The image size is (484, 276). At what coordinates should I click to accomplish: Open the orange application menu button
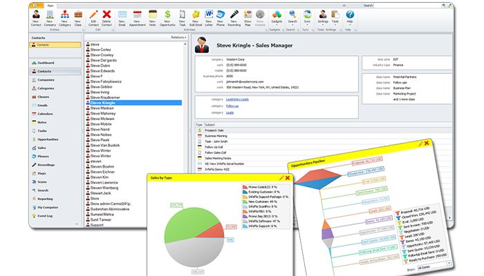[37, 6]
